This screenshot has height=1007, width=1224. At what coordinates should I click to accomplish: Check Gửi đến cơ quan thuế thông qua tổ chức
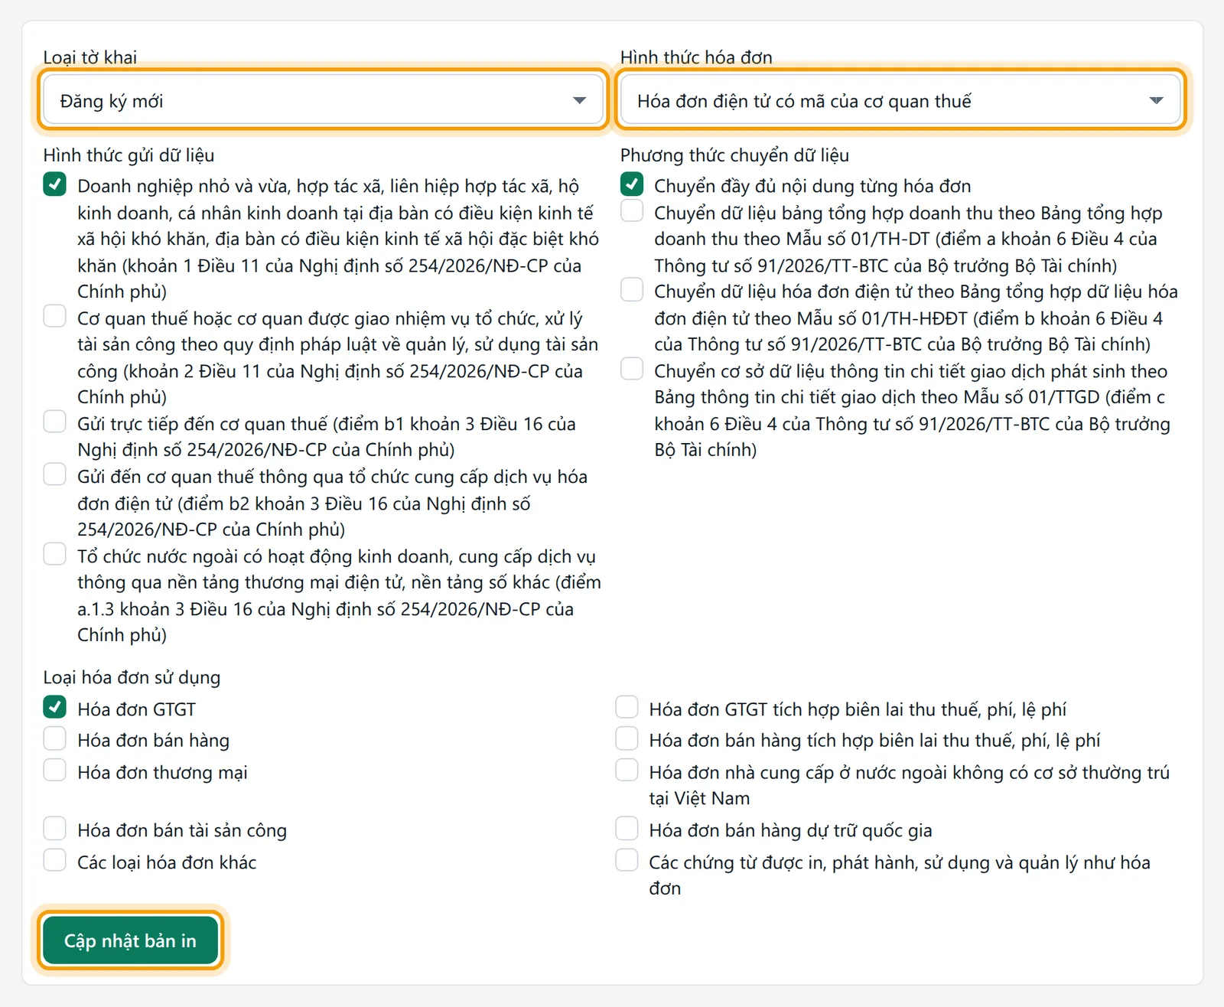54,474
